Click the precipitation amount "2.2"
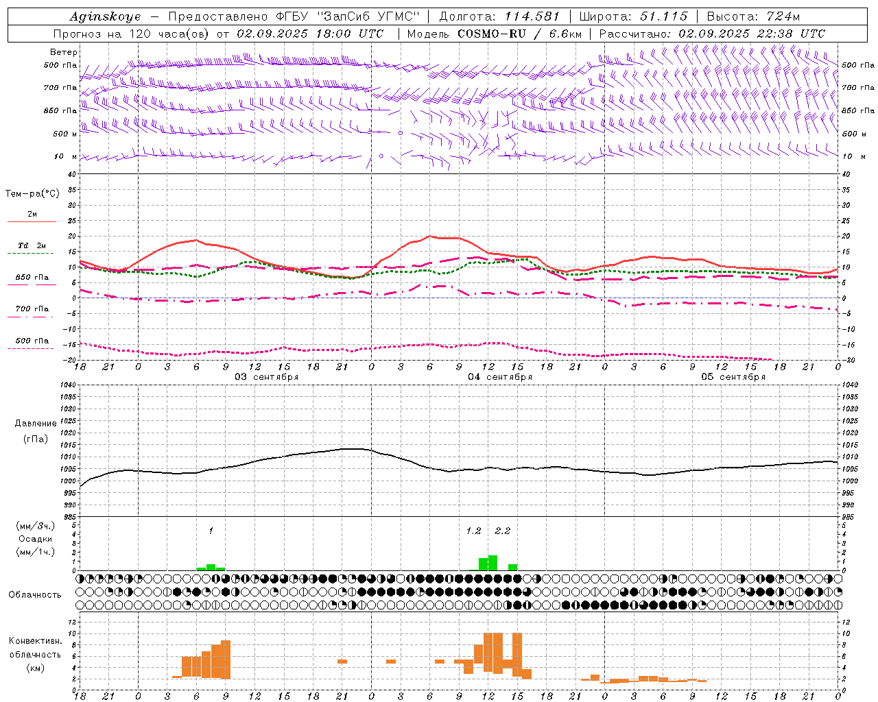This screenshot has width=878, height=702. point(503,531)
